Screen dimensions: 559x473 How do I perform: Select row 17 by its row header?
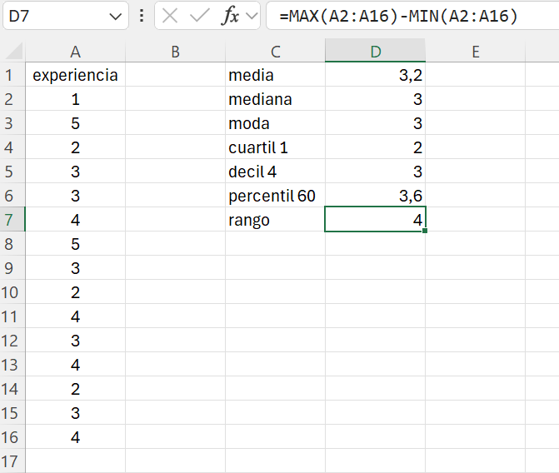click(12, 461)
